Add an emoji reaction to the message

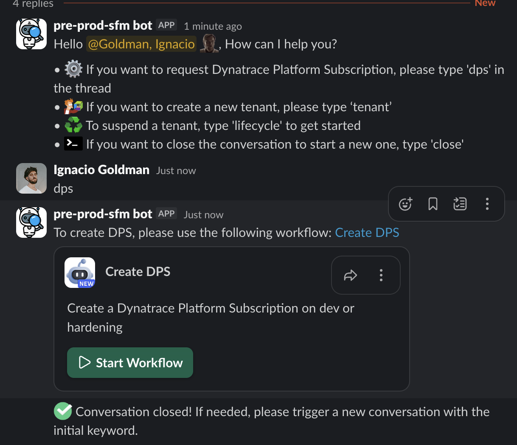(x=405, y=204)
